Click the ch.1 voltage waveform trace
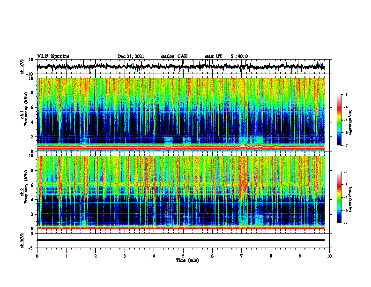The width and height of the screenshot is (371, 287). [x=181, y=67]
